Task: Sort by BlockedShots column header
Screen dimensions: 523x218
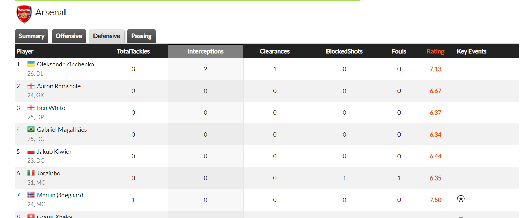Action: (344, 51)
